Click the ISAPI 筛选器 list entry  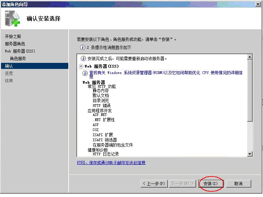pos(105,140)
